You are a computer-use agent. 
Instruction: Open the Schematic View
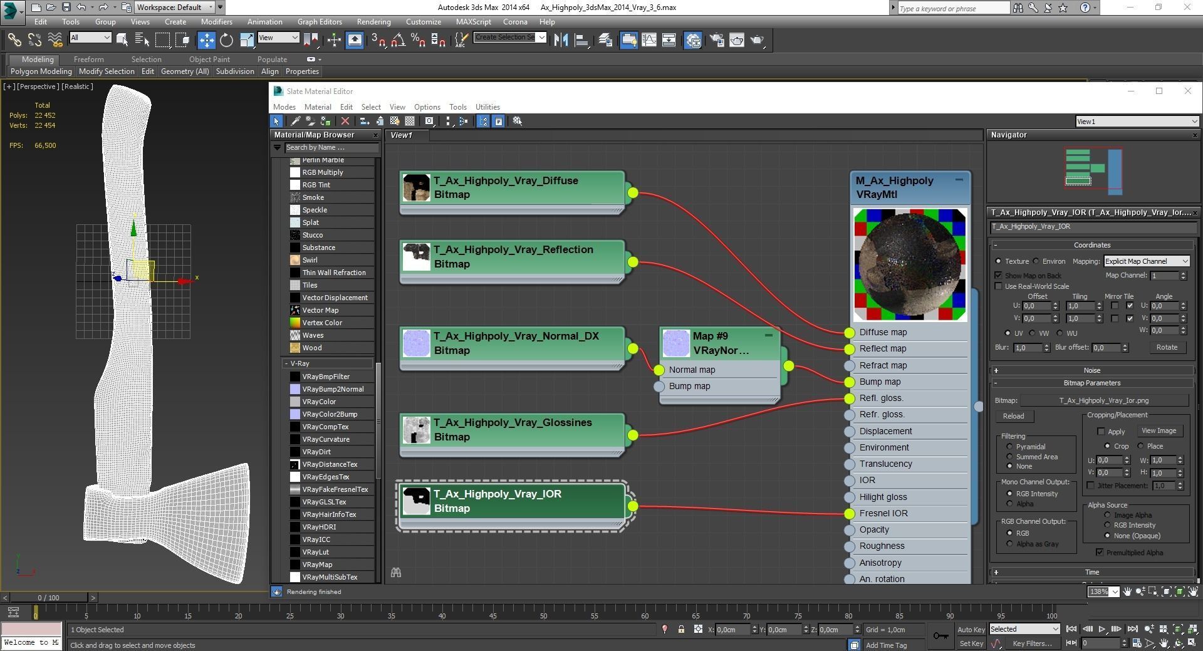(x=669, y=40)
